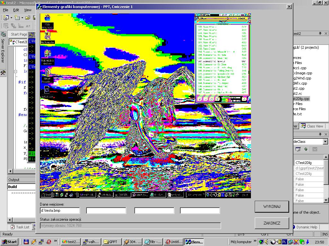Switch to the Dynamic Help tab
The height and width of the screenshot is (246, 329).
click(307, 227)
